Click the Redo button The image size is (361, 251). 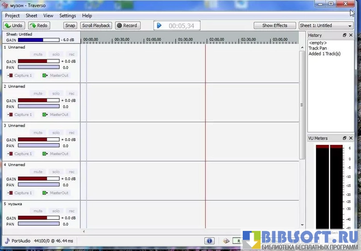[39, 25]
